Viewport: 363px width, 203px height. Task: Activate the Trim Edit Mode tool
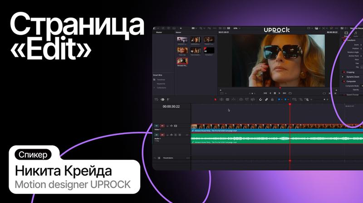pyautogui.click(x=221, y=100)
